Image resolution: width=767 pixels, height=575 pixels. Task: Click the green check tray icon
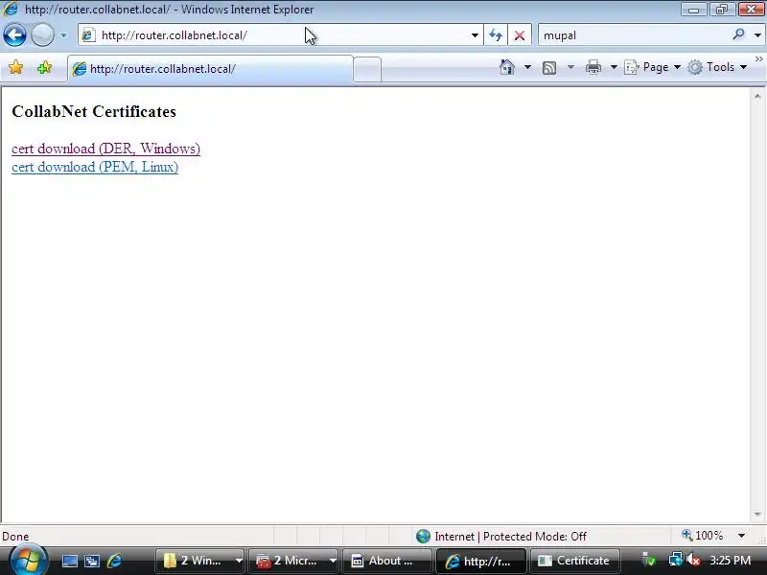[x=649, y=560]
